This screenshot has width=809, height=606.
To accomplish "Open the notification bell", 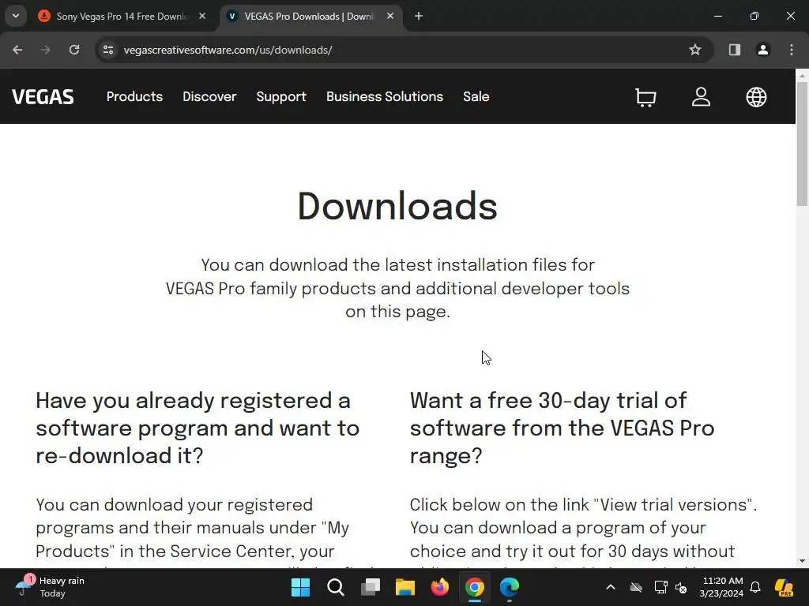I will 755,587.
